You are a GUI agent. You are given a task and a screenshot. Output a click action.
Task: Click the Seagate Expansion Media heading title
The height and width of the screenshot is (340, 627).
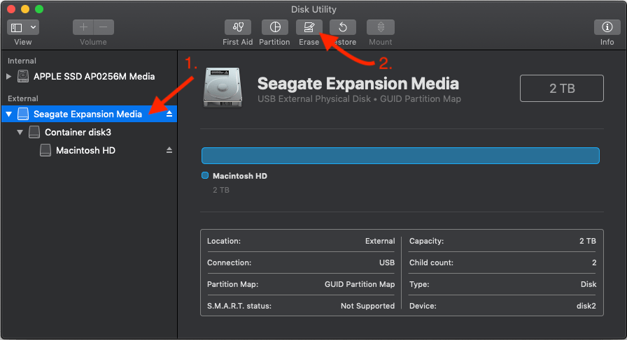point(358,84)
